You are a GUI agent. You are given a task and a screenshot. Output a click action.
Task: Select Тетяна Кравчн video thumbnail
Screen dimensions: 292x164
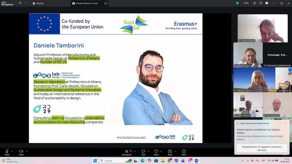[263, 28]
